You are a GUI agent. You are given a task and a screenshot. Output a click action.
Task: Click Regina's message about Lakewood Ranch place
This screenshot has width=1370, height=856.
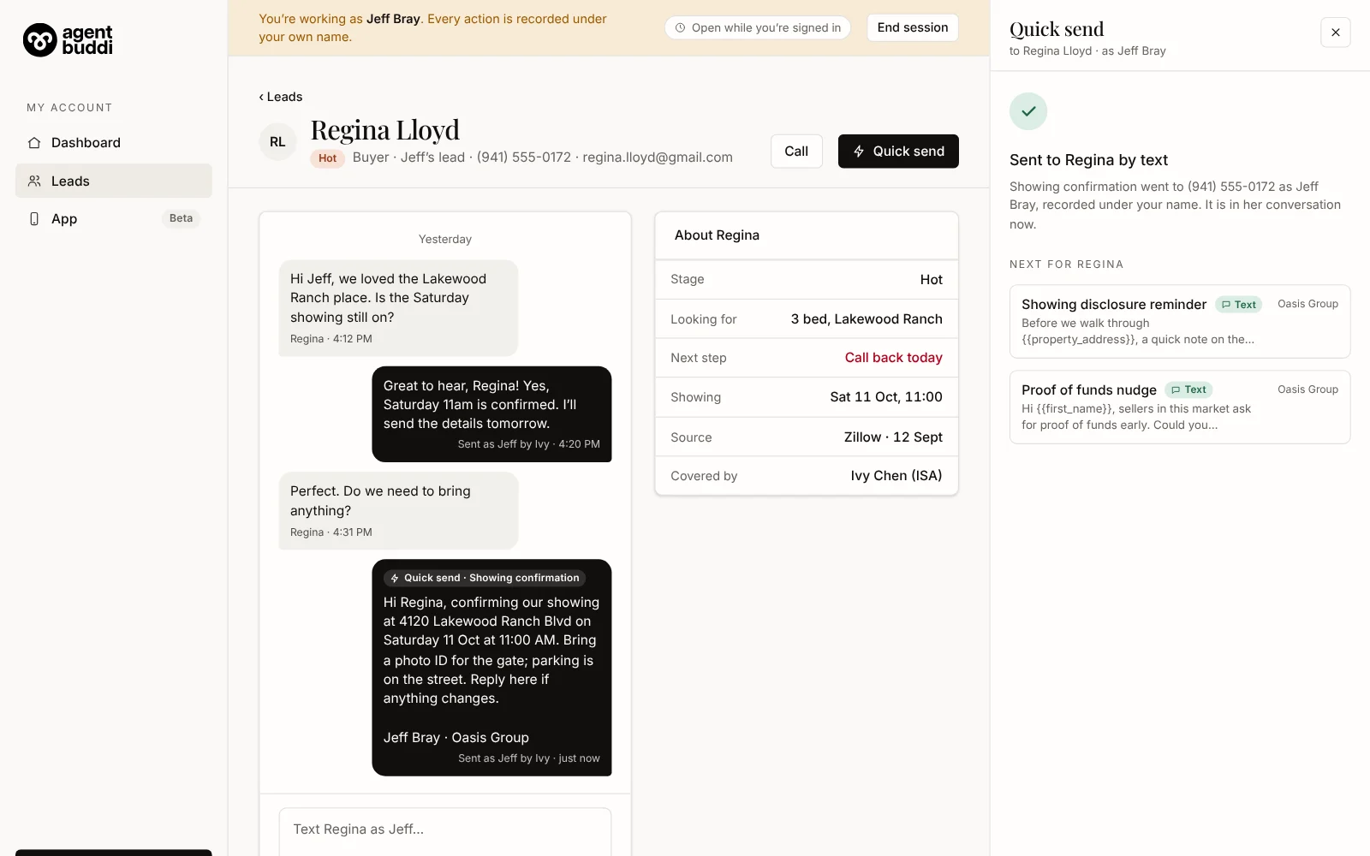398,308
